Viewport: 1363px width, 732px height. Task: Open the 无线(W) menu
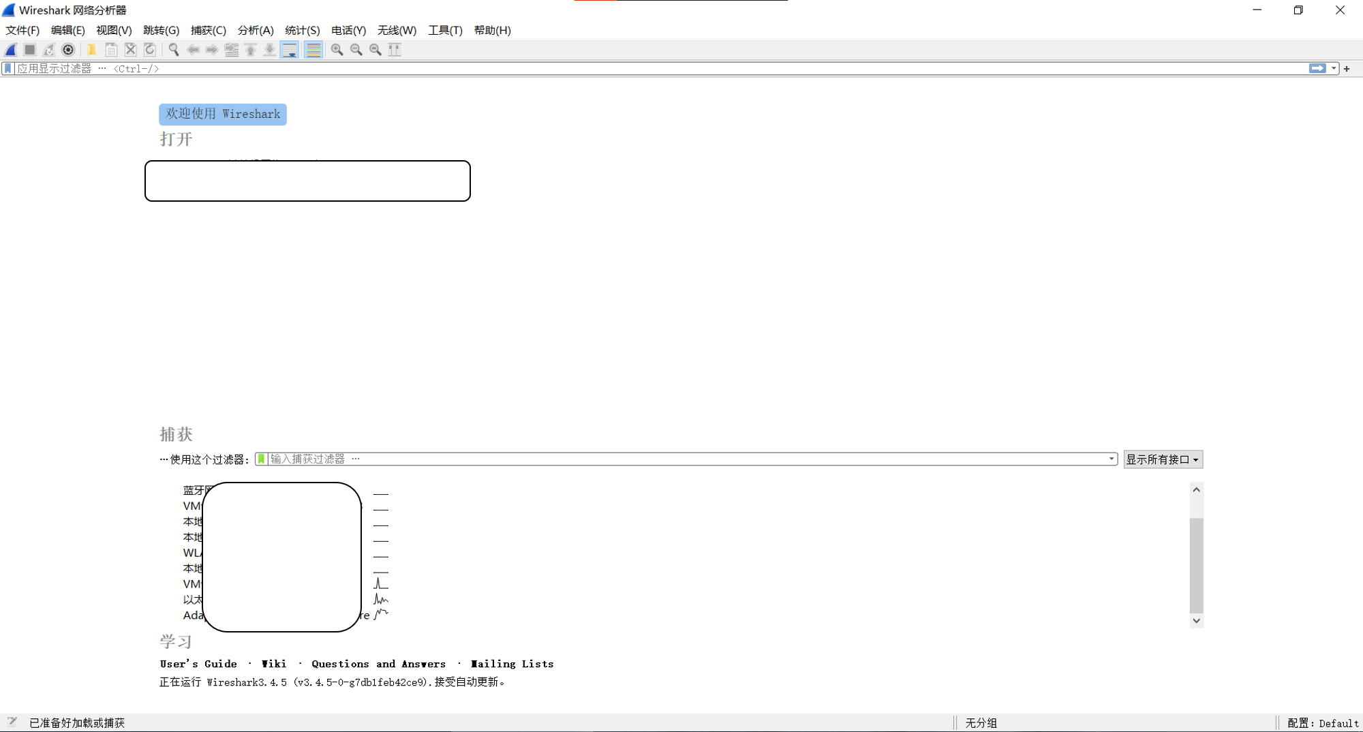click(x=397, y=30)
